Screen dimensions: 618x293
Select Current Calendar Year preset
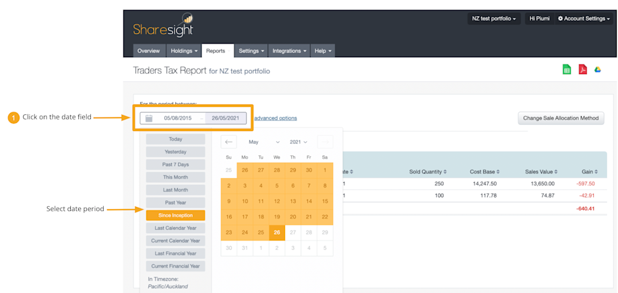pos(175,241)
